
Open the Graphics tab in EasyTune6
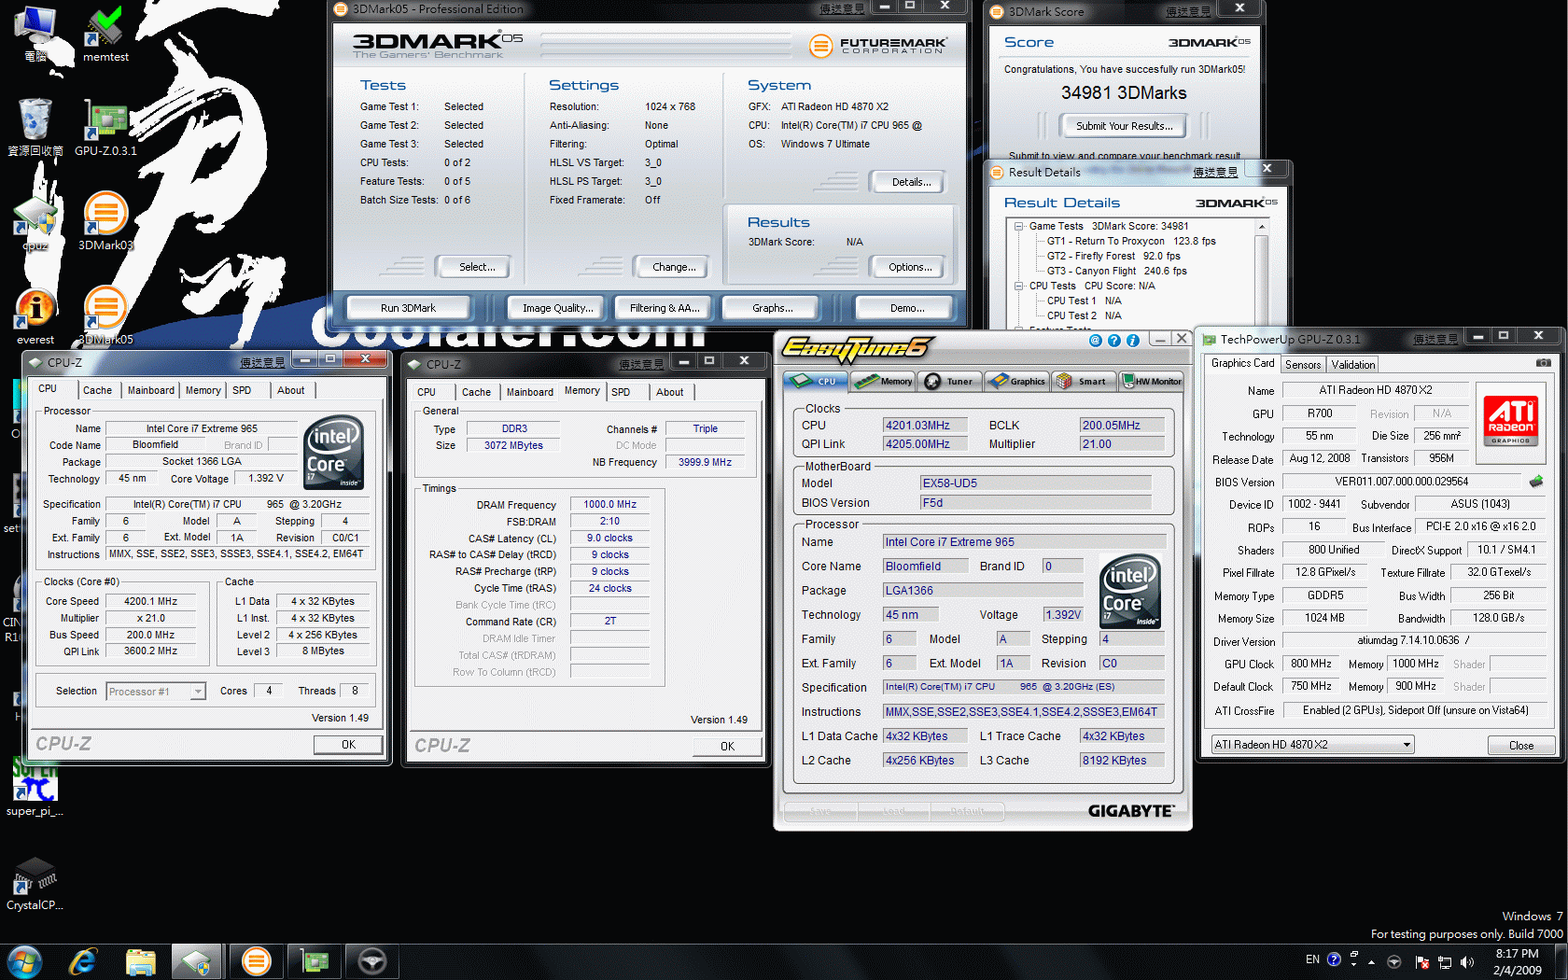1016,381
